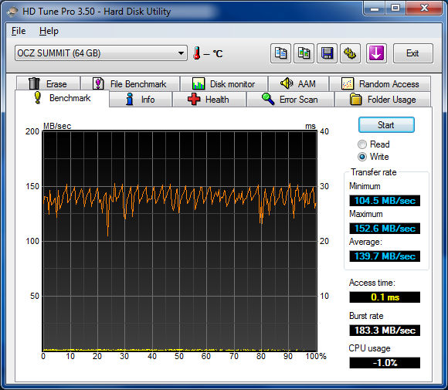Switch to the AAM tab
Image resolution: width=448 pixels, height=390 pixels.
pos(299,83)
